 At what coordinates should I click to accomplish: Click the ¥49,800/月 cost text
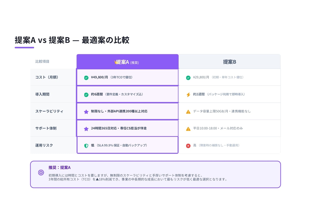(99, 77)
